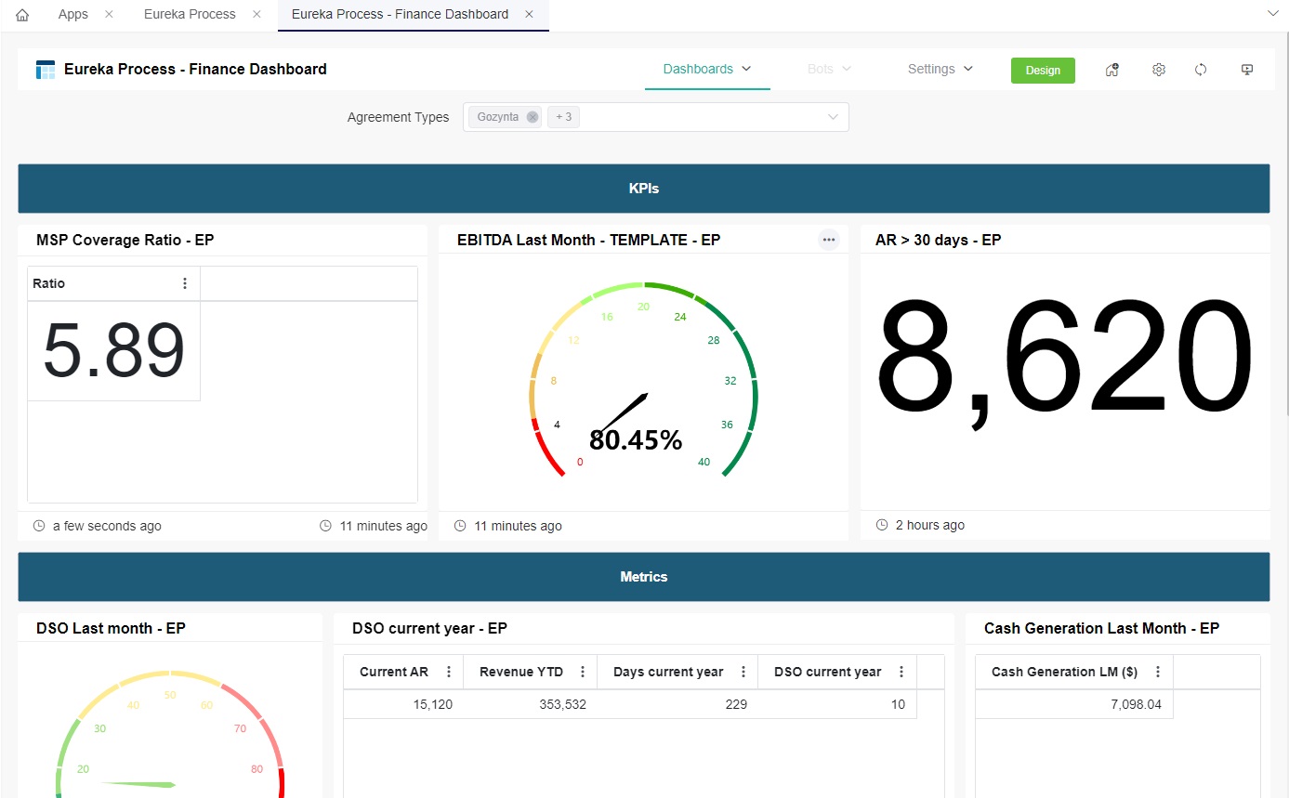
Task: Switch to the Apps tab
Action: pos(72,14)
